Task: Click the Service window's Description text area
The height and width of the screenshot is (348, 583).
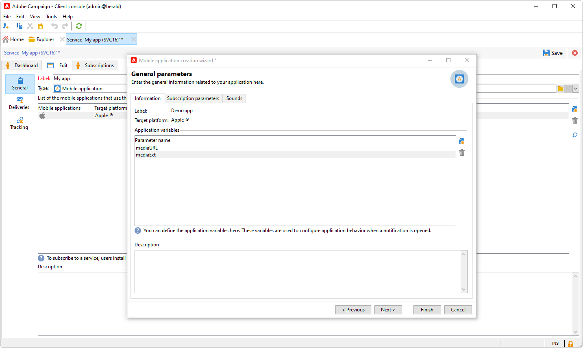Action: [83, 304]
